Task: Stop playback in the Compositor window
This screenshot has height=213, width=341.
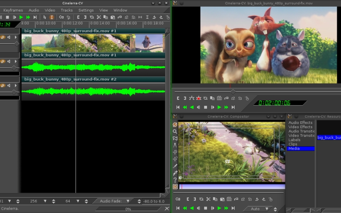Action: 205,208
